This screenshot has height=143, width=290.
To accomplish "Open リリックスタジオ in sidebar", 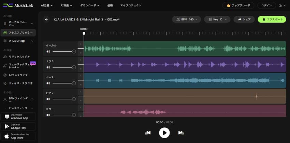I will point(18,57).
